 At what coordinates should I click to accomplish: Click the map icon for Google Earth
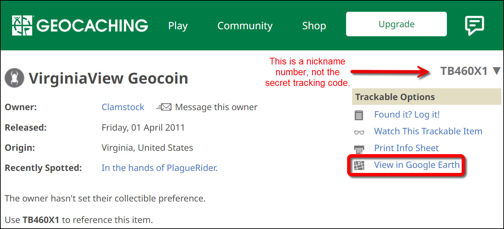[x=359, y=165]
